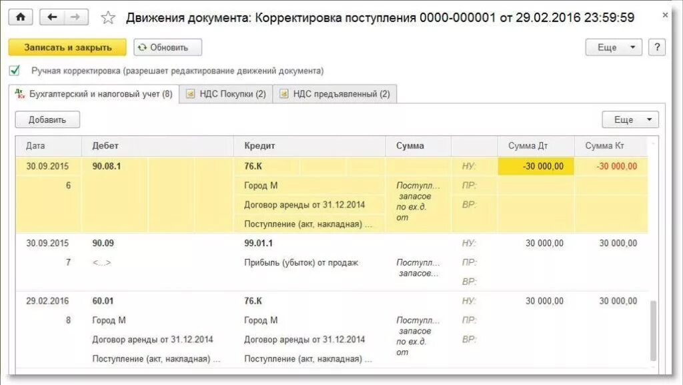Click the Сумма column header
683x385 pixels.
pyautogui.click(x=418, y=146)
